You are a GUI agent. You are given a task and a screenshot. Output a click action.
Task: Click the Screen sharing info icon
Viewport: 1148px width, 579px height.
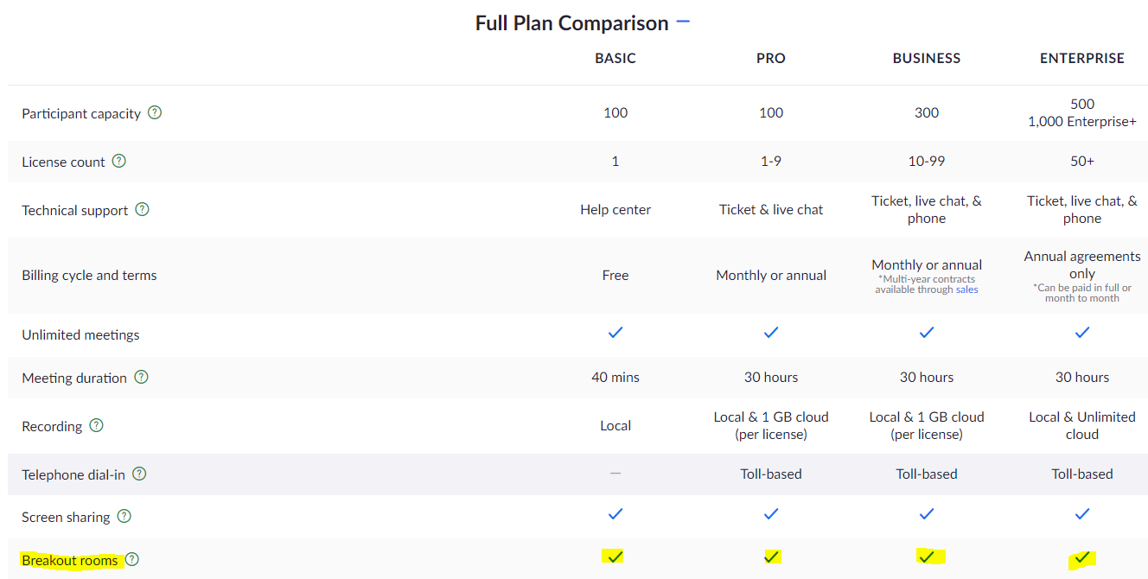(124, 516)
